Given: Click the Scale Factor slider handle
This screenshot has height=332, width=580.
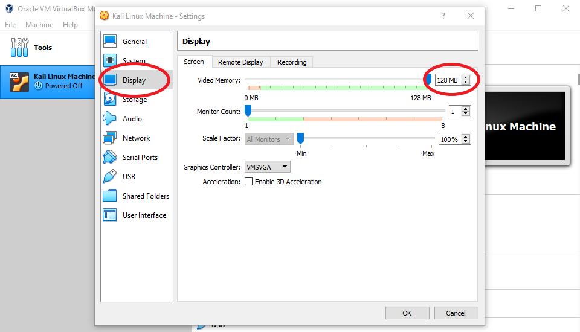Looking at the screenshot, I should 301,139.
